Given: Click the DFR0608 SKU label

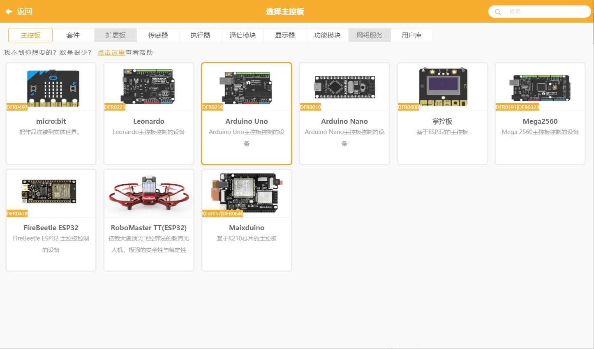Looking at the screenshot, I should coord(408,107).
